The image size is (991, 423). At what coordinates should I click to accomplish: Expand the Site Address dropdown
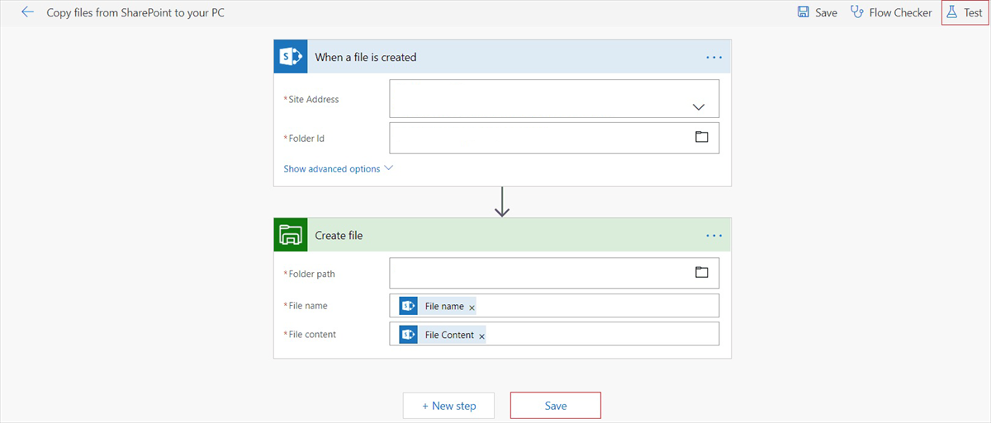click(699, 107)
